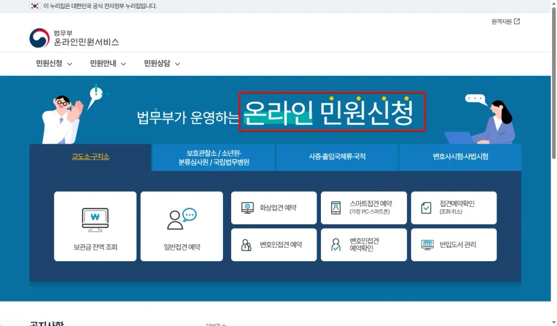
Task: Switch to the 사증·출입국체류·국적 tab
Action: (337, 157)
